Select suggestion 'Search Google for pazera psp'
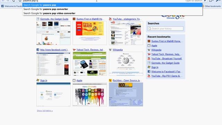Image resolution: width=222 pixels, height=125 pixels. (112, 5)
